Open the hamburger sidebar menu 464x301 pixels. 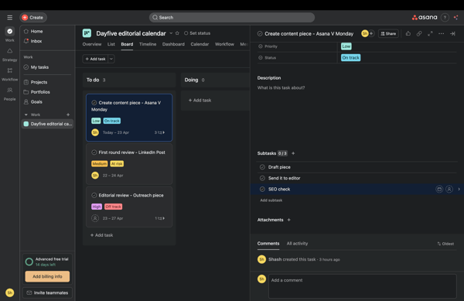pos(10,18)
